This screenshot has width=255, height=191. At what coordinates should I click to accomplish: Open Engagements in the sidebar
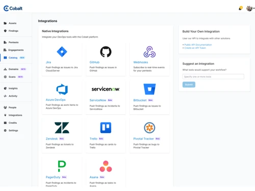coord(16,50)
